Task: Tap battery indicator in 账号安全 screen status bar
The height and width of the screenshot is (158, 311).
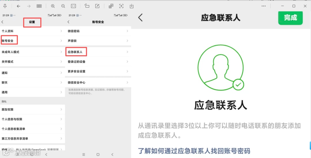Action: [125, 15]
